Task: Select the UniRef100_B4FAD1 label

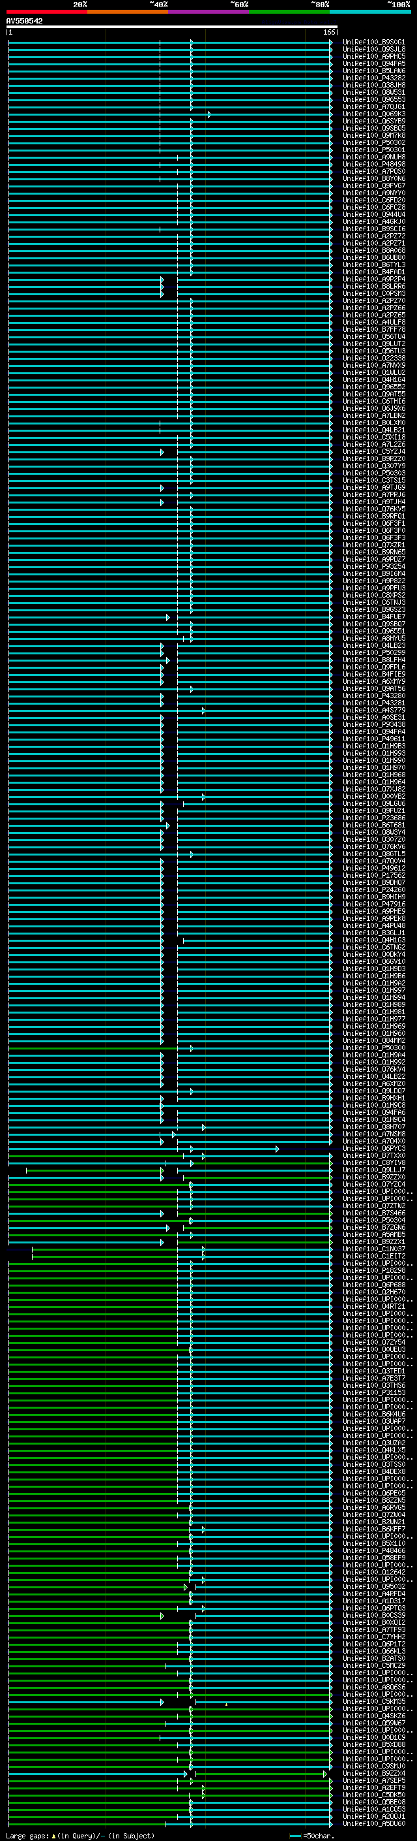Action: 373,272
